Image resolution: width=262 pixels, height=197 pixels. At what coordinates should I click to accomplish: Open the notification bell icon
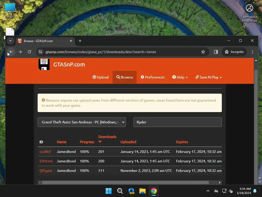255,191
